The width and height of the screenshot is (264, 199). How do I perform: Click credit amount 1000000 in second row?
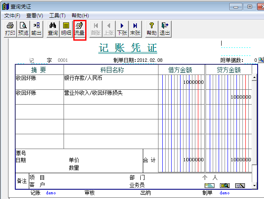(x=241, y=97)
